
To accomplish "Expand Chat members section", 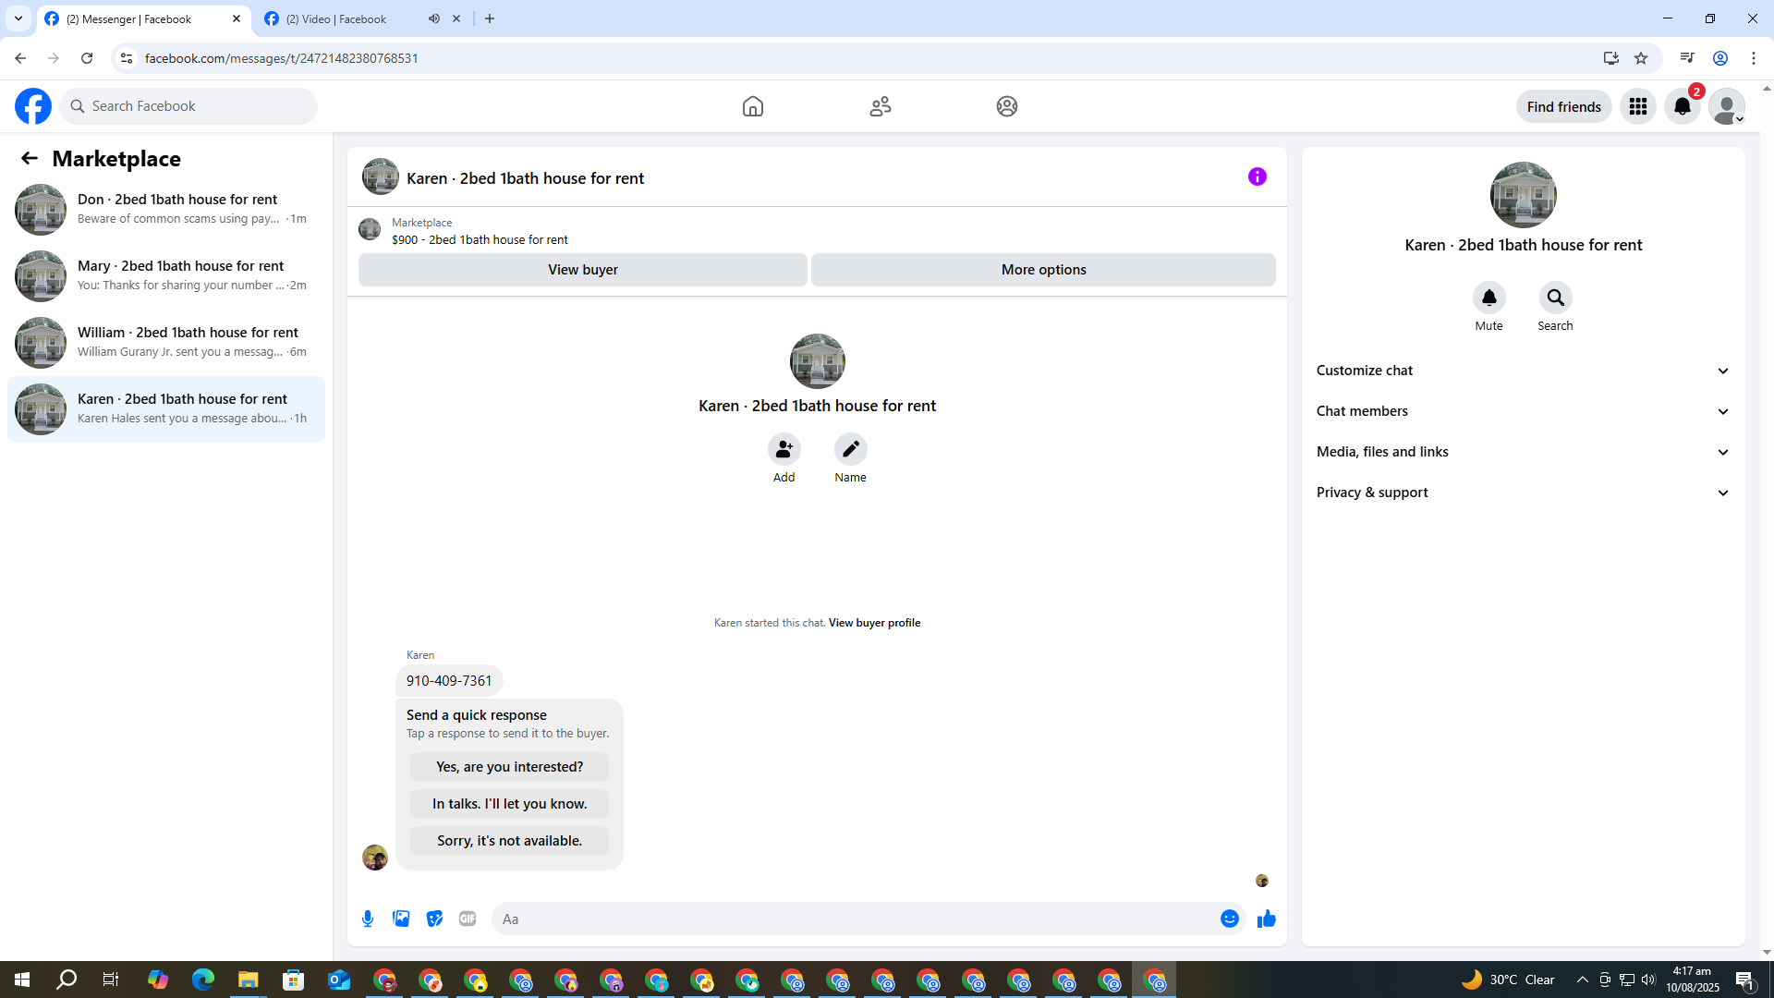I will 1524,411.
